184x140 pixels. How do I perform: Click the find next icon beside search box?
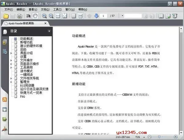click(152, 16)
